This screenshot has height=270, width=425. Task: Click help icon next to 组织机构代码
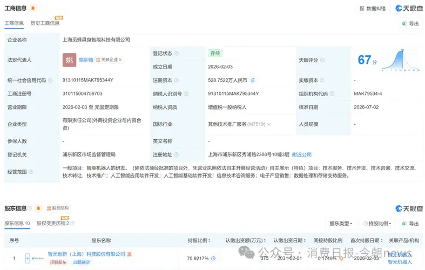(332, 94)
